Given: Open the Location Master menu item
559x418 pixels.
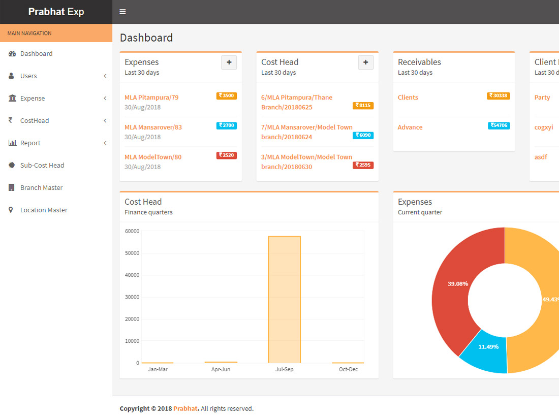Looking at the screenshot, I should click(x=44, y=210).
